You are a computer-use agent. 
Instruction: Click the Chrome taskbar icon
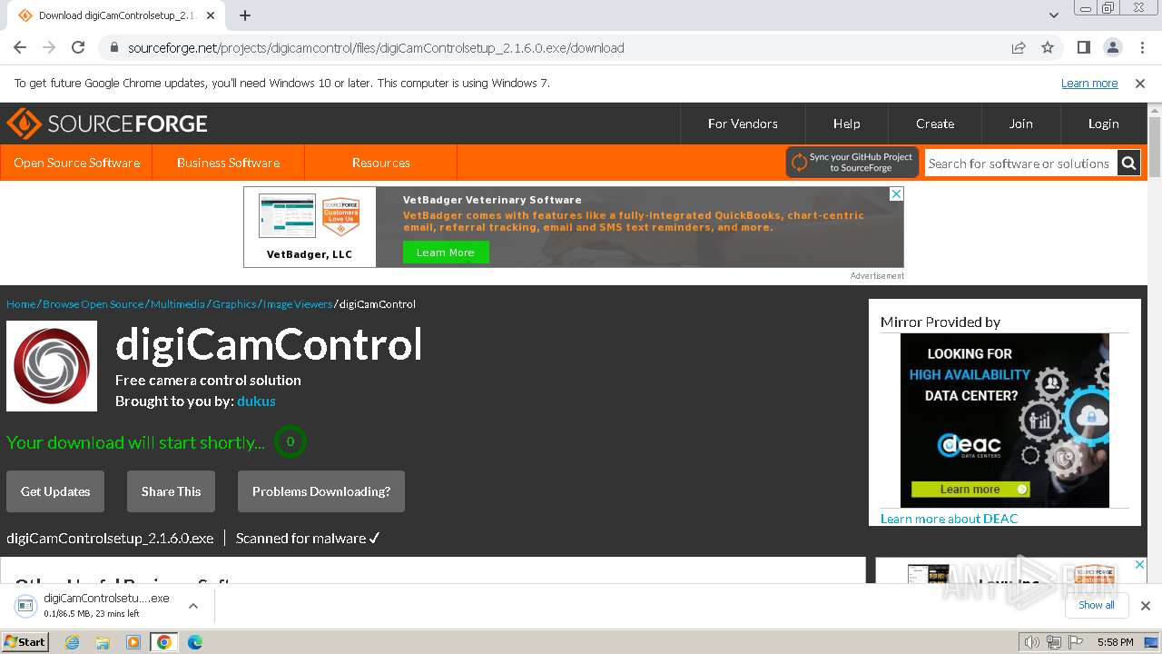(164, 642)
